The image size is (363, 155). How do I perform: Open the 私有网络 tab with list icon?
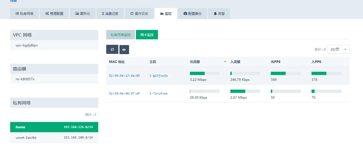pyautogui.click(x=24, y=13)
